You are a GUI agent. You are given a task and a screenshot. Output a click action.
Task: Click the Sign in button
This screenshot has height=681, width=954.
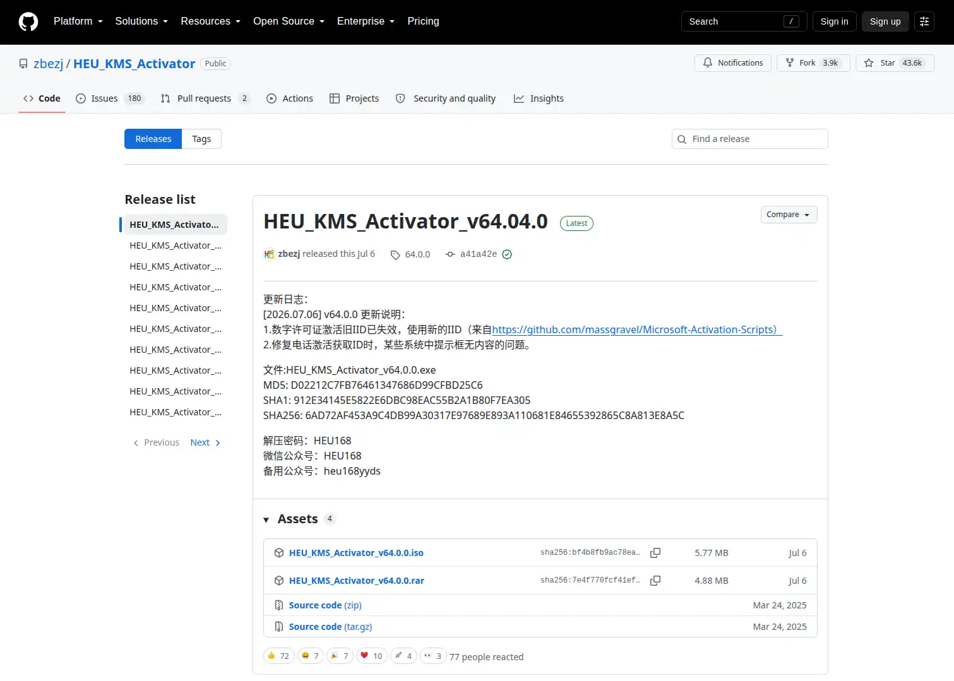coord(834,21)
